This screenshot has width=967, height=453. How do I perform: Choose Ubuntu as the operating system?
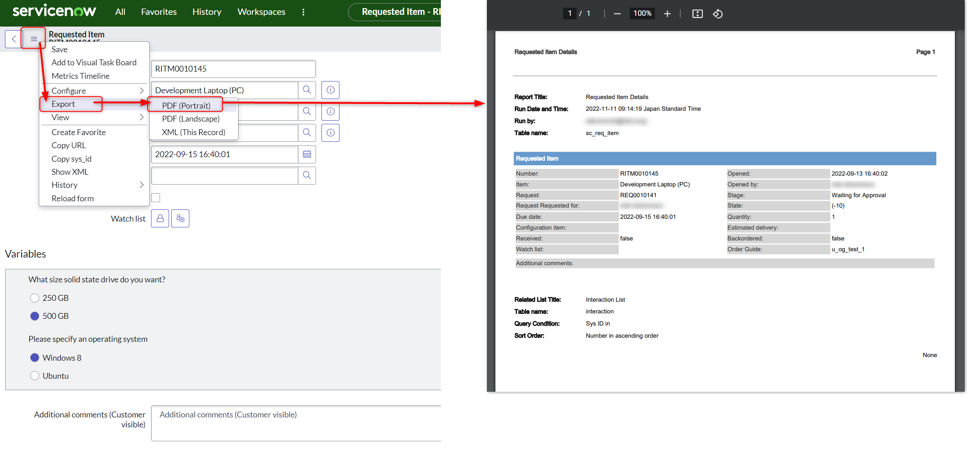[35, 376]
